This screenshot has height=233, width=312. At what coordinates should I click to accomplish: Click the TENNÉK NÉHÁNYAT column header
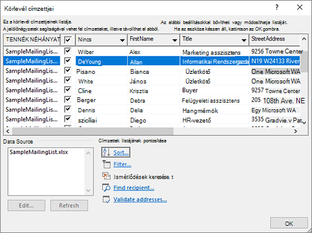(32, 40)
